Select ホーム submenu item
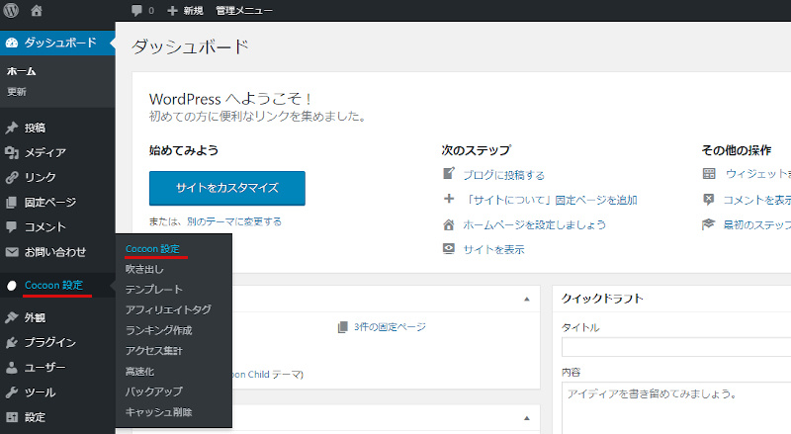 pos(21,71)
